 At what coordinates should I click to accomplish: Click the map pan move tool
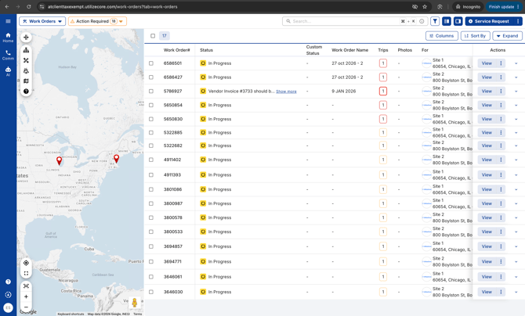pos(26,37)
